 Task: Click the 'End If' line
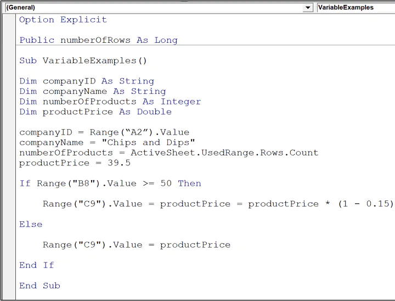pyautogui.click(x=37, y=265)
